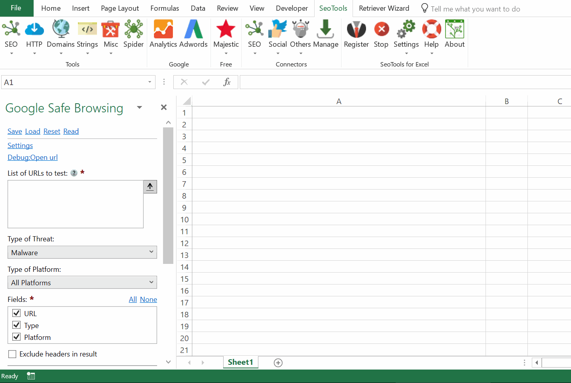The height and width of the screenshot is (383, 571).
Task: Toggle the Type field checkbox
Action: (17, 325)
